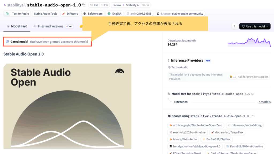Like the model with the heart button

94,5
